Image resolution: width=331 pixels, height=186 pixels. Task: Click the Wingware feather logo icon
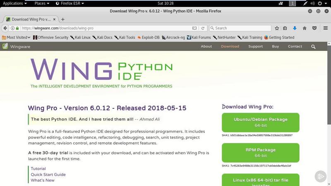pyautogui.click(x=5, y=46)
